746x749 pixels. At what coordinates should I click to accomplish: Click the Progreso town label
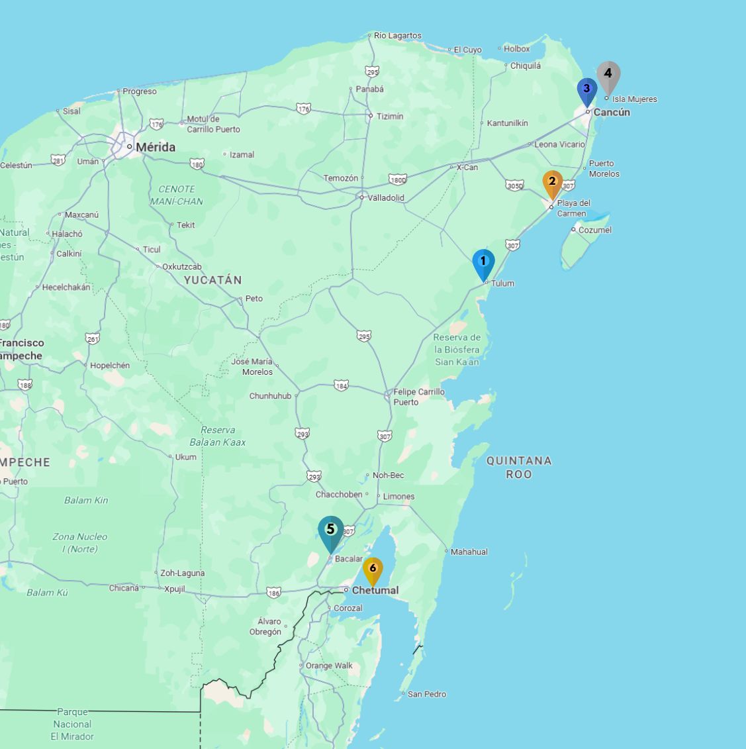pos(140,91)
